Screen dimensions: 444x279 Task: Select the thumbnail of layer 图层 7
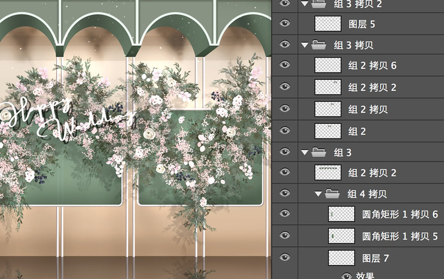341,258
